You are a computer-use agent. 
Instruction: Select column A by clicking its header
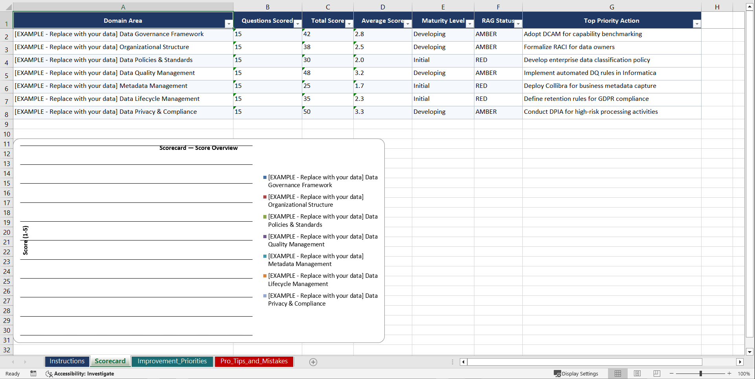point(123,7)
